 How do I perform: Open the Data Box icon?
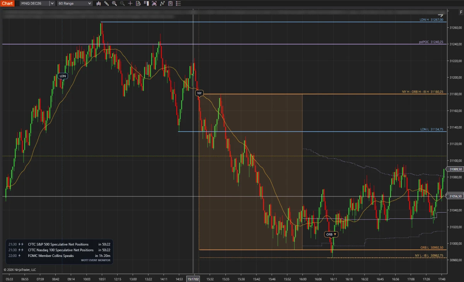tap(138, 3)
